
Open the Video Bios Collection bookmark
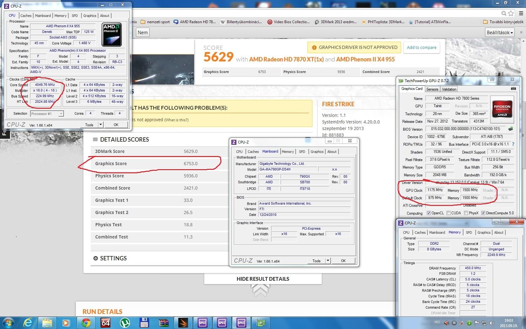point(288,22)
